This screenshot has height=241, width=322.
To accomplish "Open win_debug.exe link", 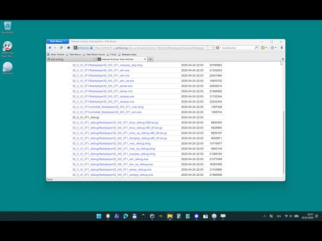I will (x=110, y=159).
